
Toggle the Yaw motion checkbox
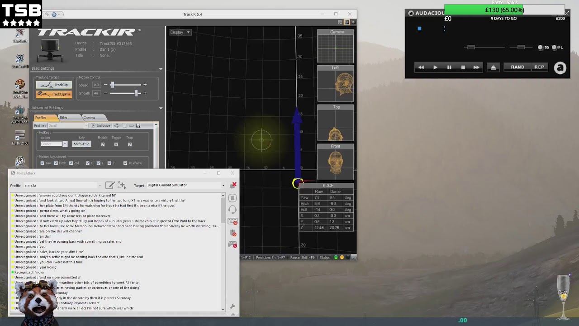[42, 163]
